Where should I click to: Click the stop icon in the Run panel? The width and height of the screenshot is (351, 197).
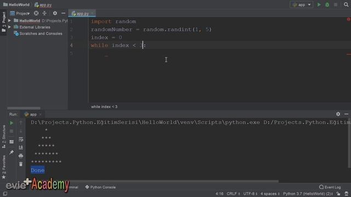[12, 131]
